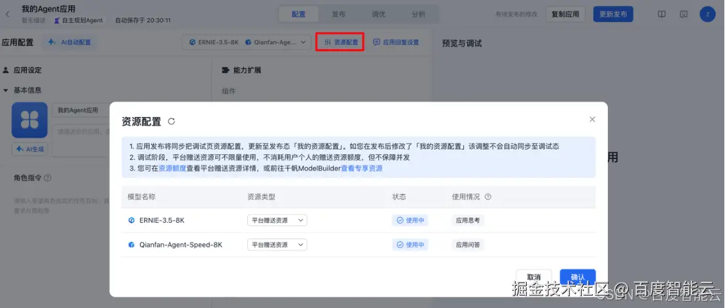Click the AI生成 button
The height and width of the screenshot is (308, 725).
[29, 148]
